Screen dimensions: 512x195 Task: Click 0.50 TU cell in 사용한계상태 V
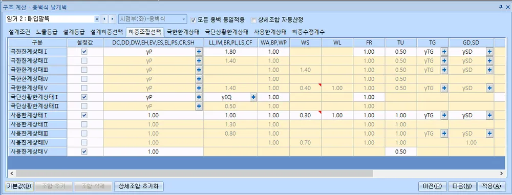[x=401, y=151]
